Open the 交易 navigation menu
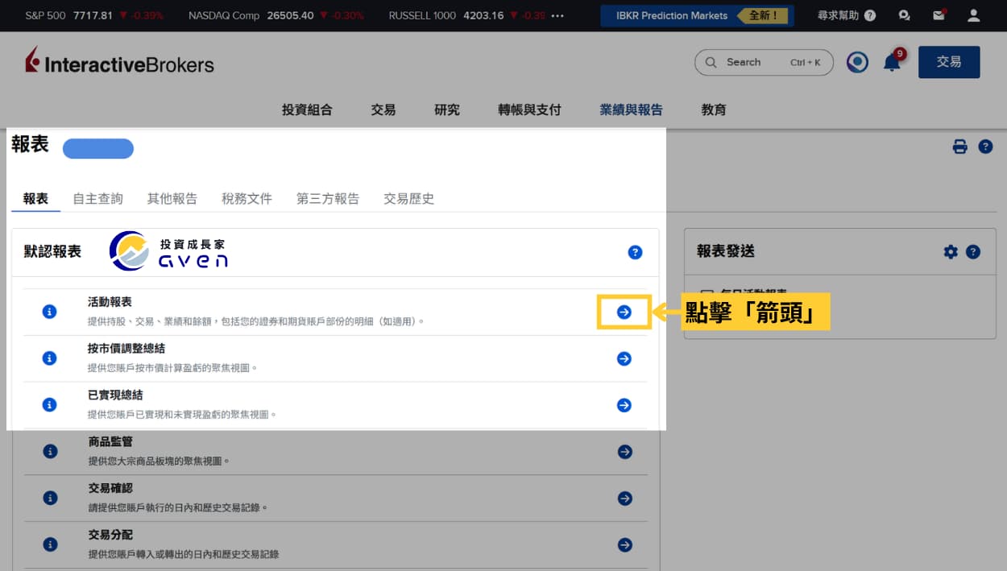 click(x=383, y=110)
